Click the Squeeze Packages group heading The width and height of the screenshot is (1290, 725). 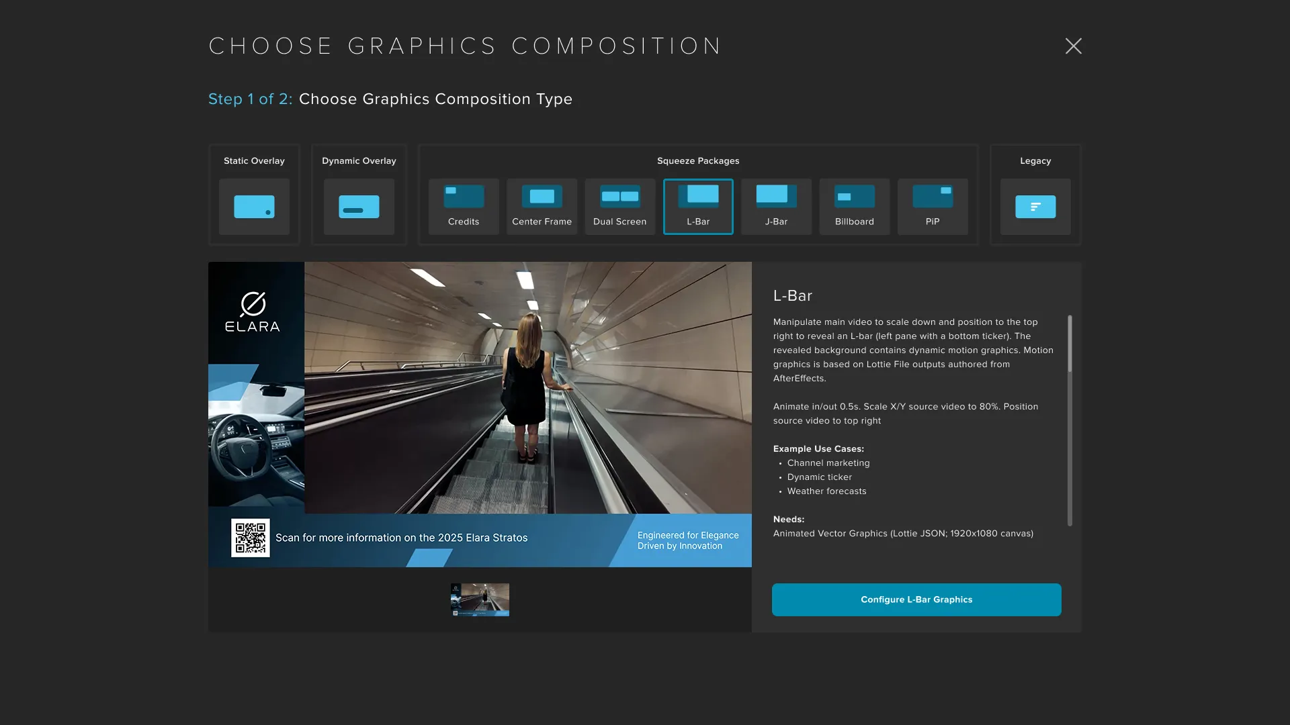pyautogui.click(x=698, y=161)
